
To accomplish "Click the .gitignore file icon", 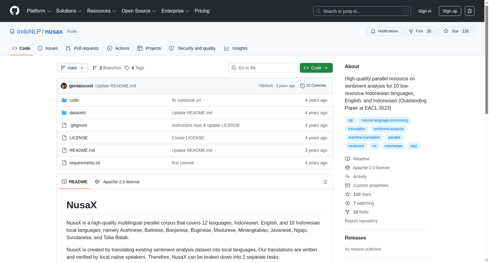I will (64, 125).
